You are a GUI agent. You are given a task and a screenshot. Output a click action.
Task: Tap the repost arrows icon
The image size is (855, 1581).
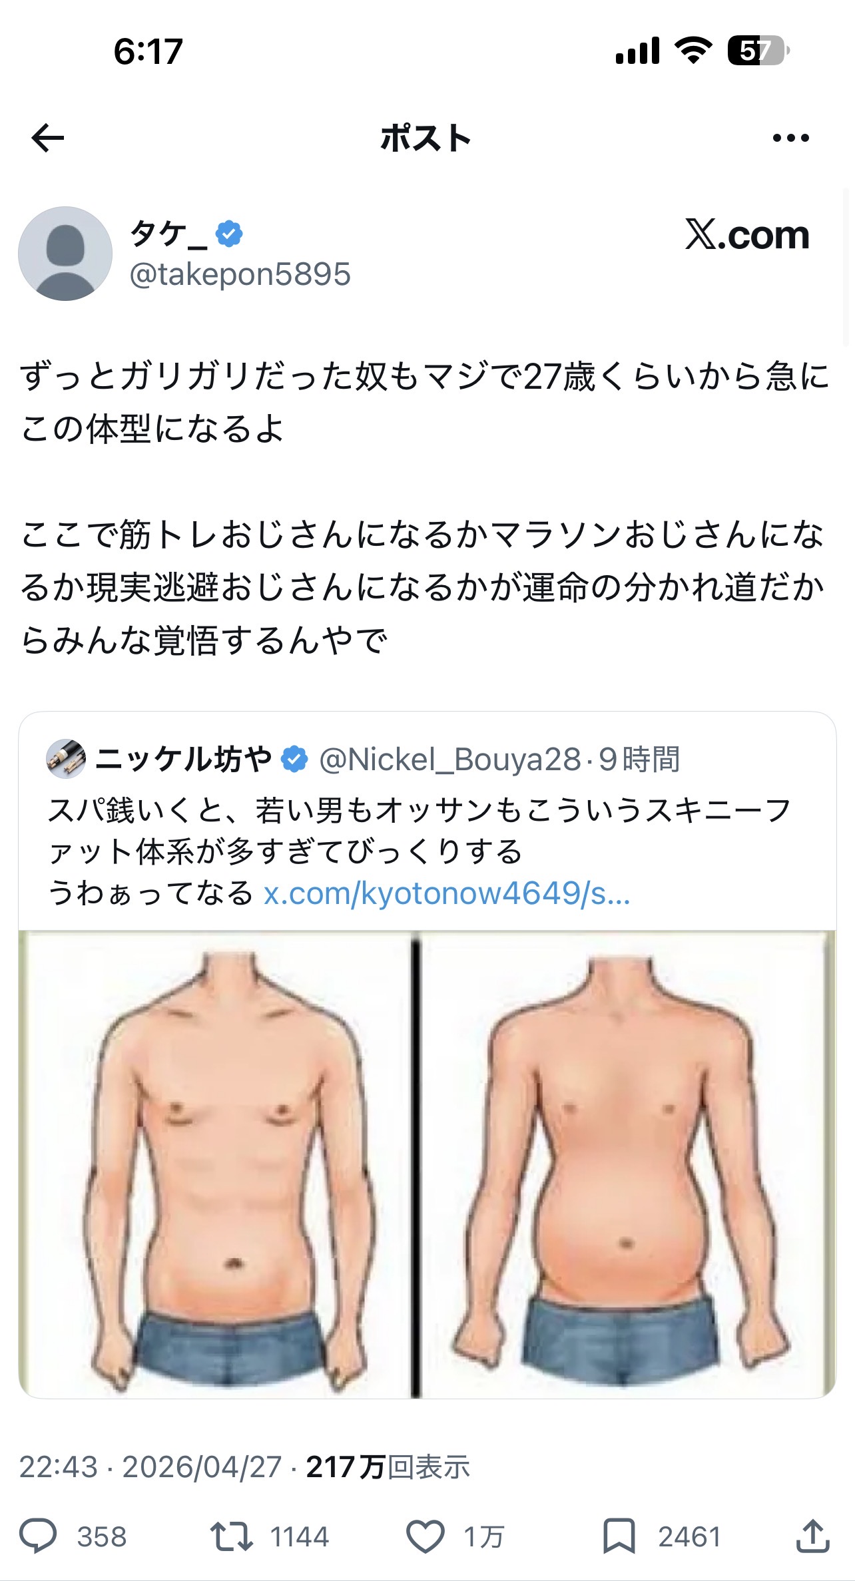231,1536
